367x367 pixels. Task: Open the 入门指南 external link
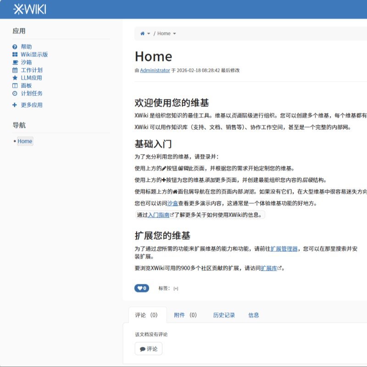click(159, 215)
